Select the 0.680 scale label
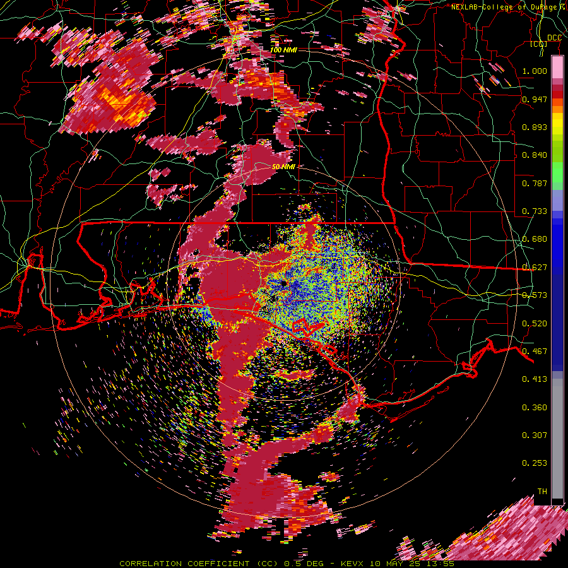 pyautogui.click(x=535, y=239)
